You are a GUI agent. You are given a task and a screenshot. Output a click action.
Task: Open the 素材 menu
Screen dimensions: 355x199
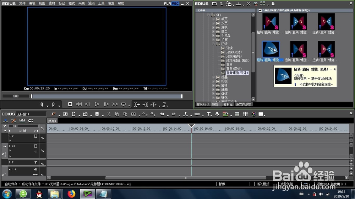click(x=52, y=4)
